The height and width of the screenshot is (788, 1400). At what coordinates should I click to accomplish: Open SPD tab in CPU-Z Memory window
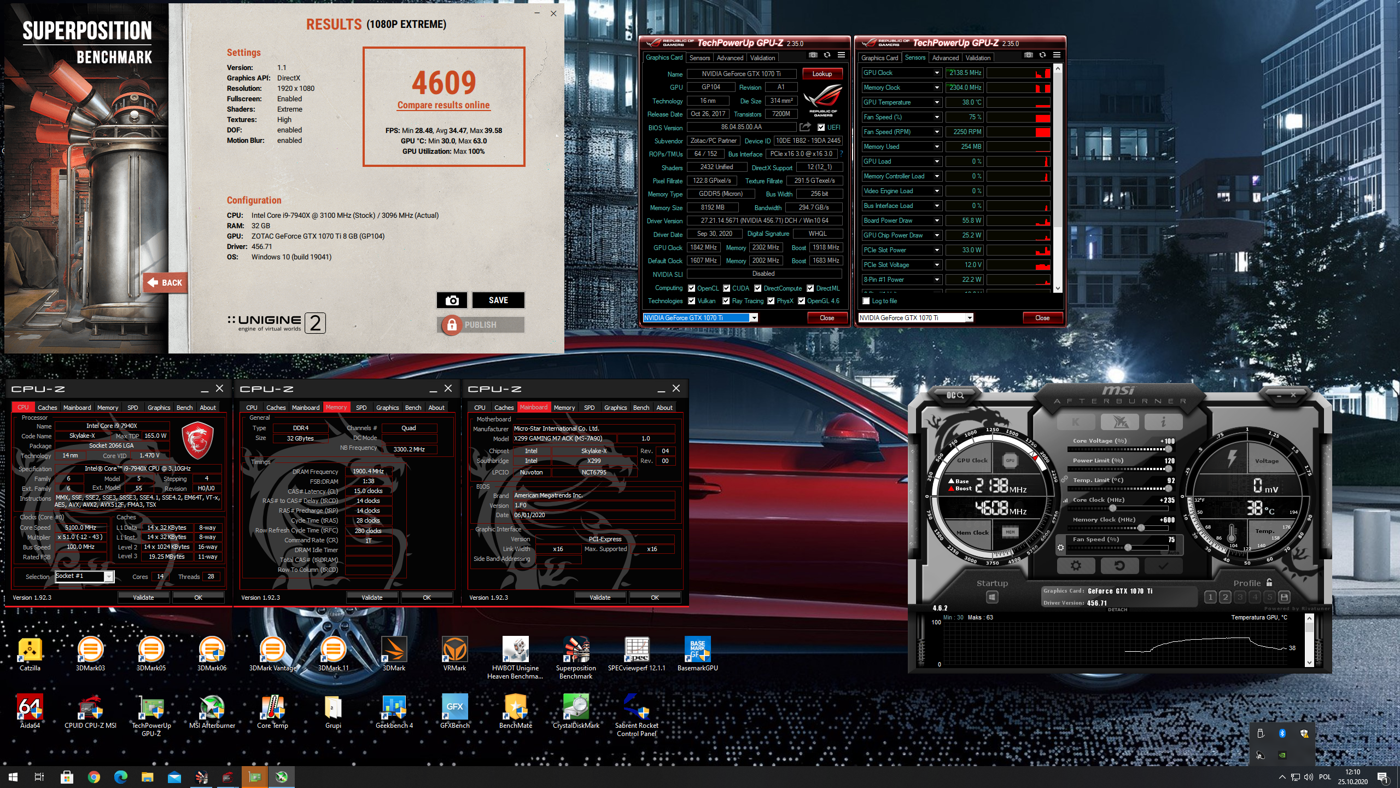click(x=361, y=408)
